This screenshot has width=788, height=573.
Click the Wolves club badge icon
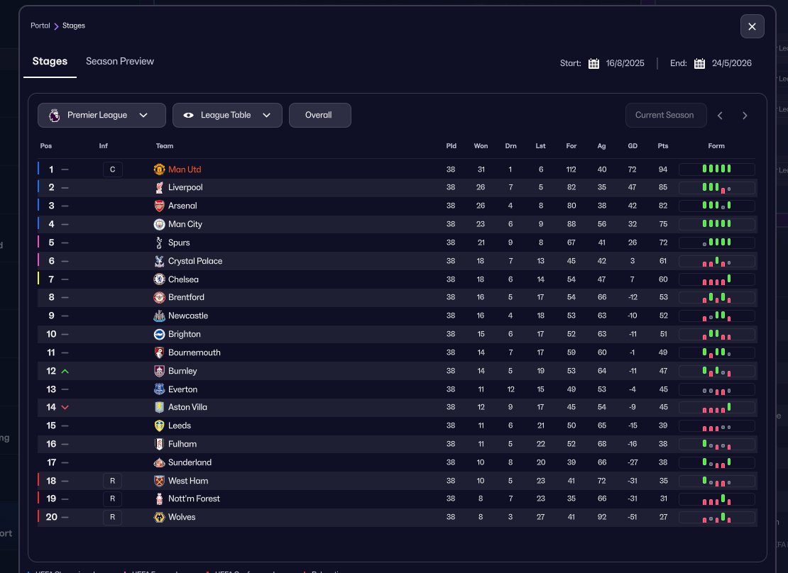tap(159, 517)
